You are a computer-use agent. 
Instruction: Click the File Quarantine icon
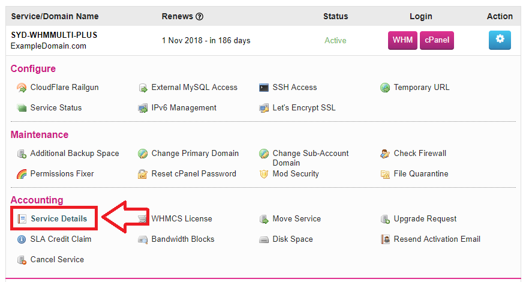pyautogui.click(x=385, y=174)
